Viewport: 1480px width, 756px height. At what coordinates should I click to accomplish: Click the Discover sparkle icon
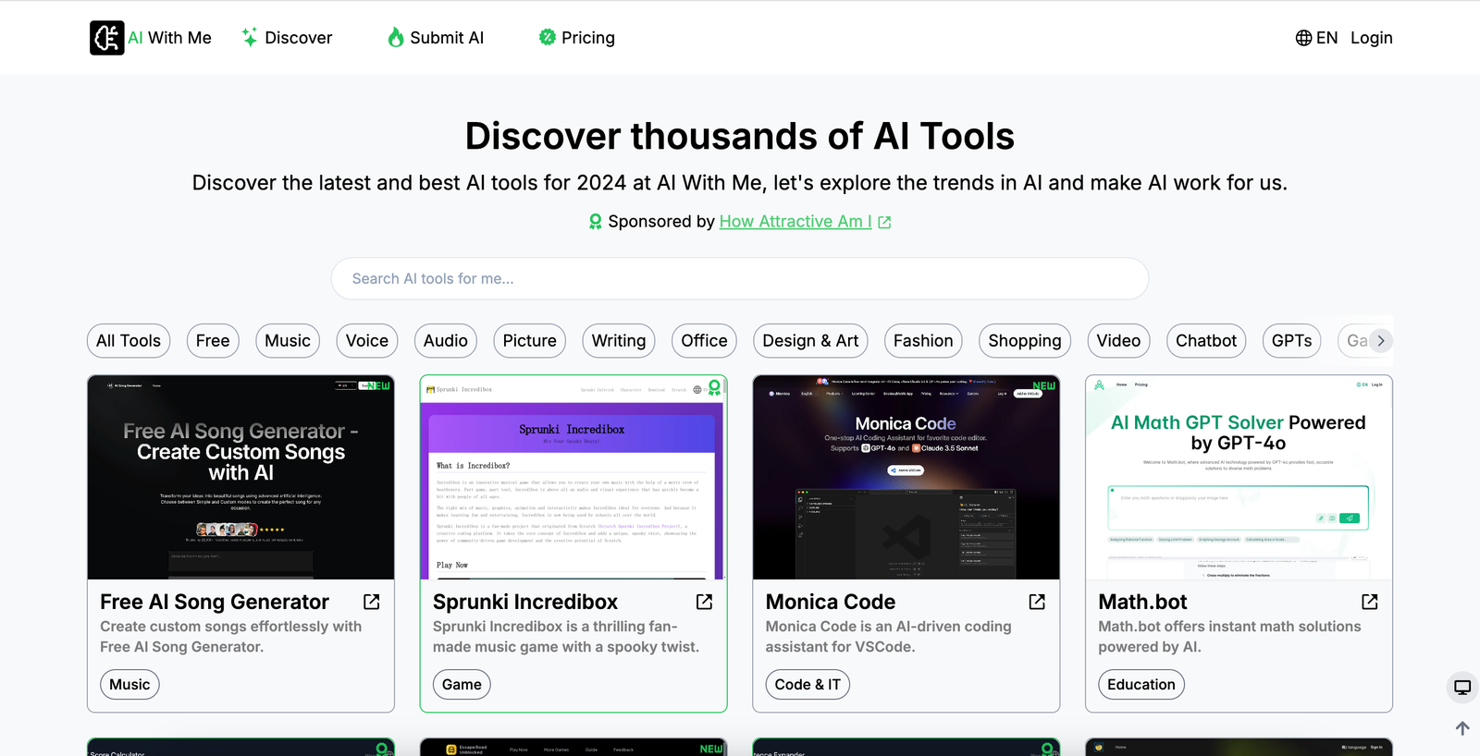250,37
